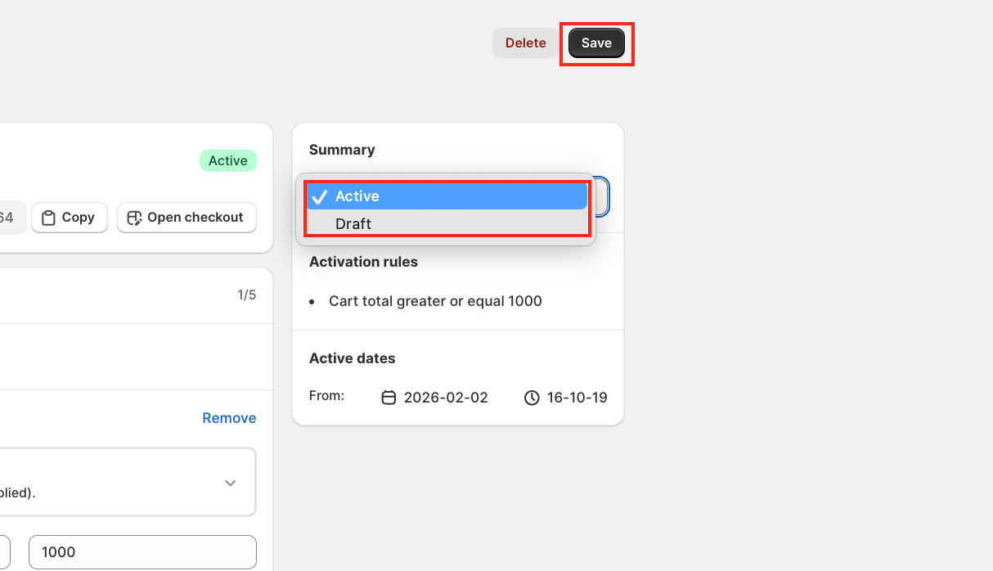Image resolution: width=993 pixels, height=571 pixels.
Task: Click the clipboard icon on Copy button
Action: pos(48,218)
